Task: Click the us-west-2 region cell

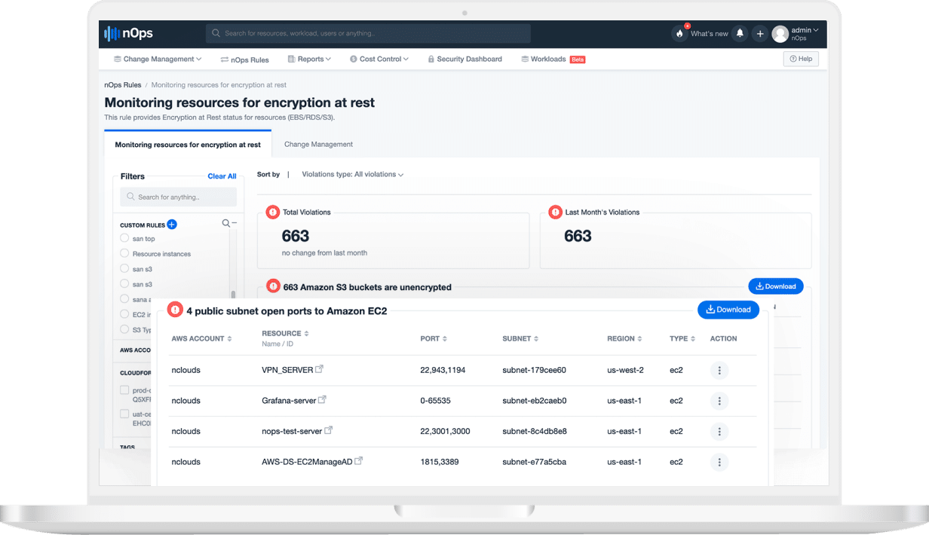Action: [x=625, y=370]
